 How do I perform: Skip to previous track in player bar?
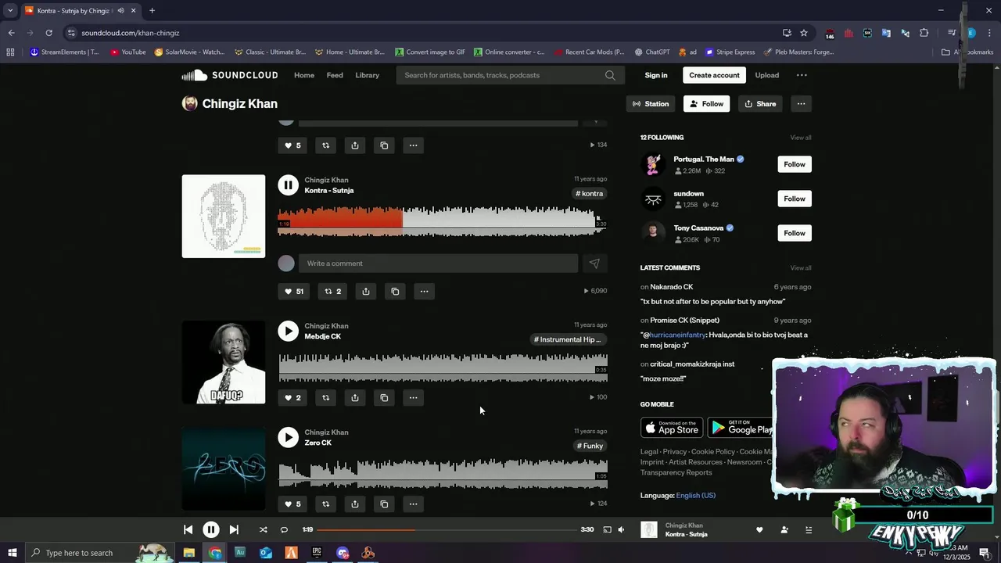pos(188,529)
